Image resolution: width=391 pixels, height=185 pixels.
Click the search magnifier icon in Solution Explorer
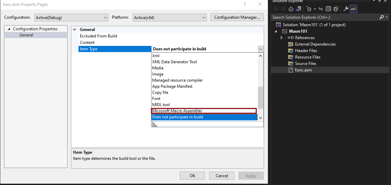click(381, 17)
